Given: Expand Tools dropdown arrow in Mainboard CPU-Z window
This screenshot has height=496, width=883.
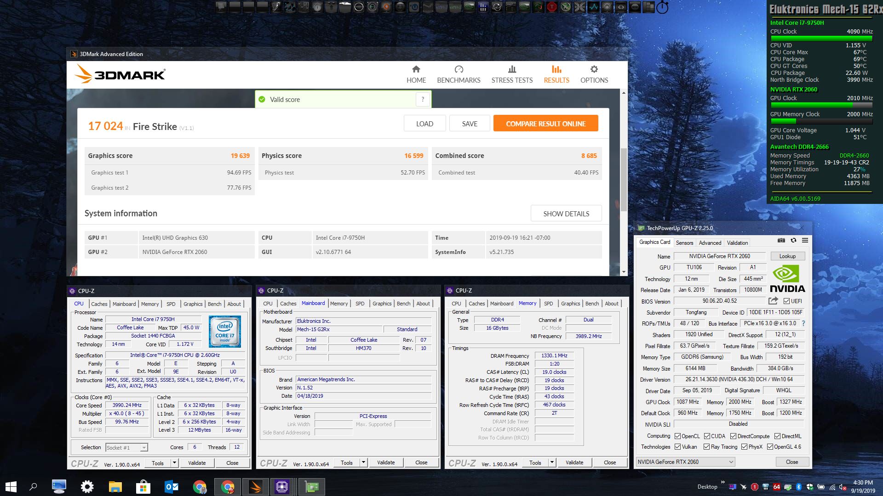Looking at the screenshot, I should pyautogui.click(x=363, y=462).
